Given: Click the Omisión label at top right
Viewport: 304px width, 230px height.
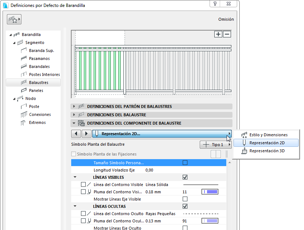Looking at the screenshot, I should click(x=226, y=19).
